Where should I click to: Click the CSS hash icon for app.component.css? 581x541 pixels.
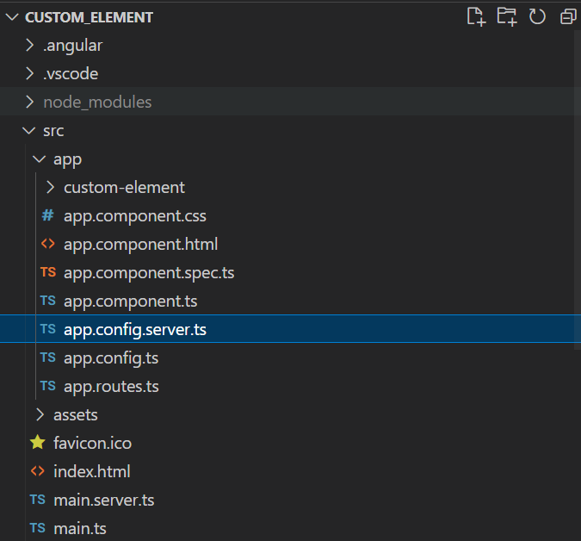tap(47, 215)
